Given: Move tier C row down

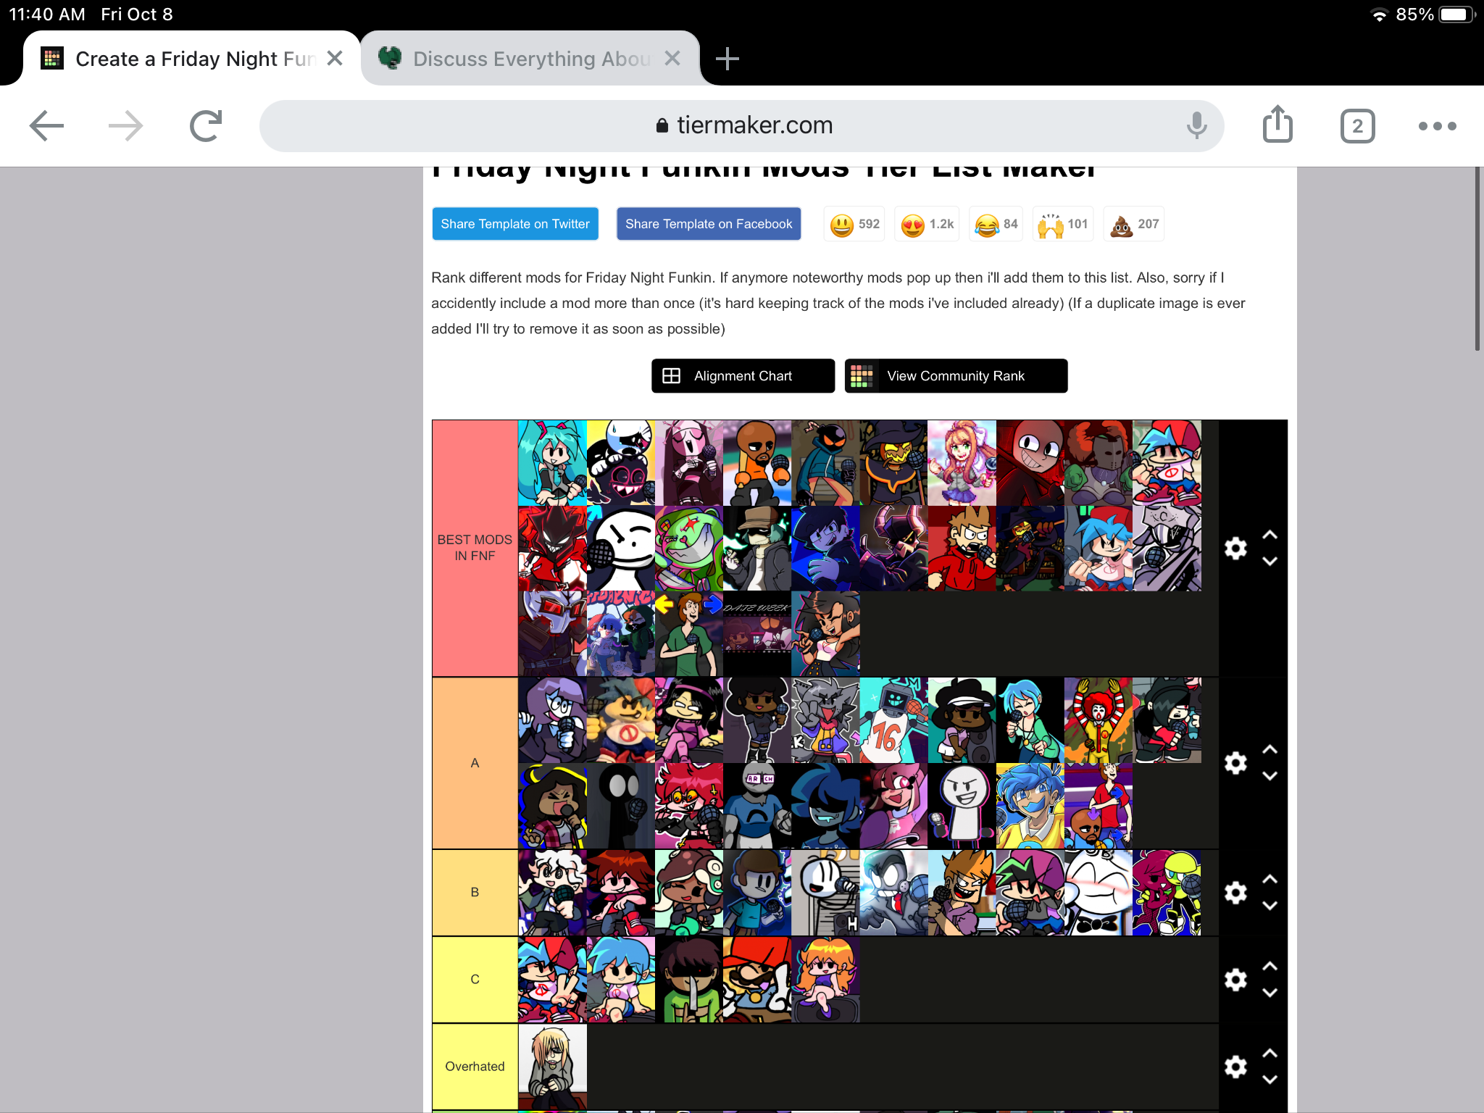Looking at the screenshot, I should click(x=1270, y=993).
